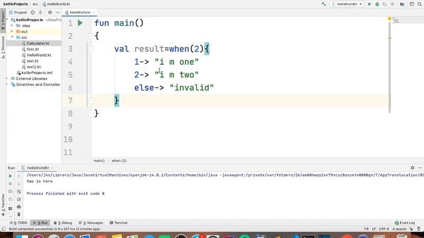Viewport: 424px width, 238px height.
Task: Close the HelloWorld.kt editor tab
Action: click(93, 13)
